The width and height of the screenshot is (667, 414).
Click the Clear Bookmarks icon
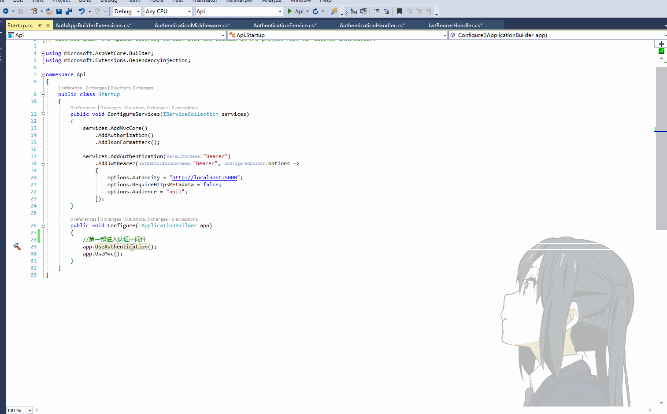(429, 11)
